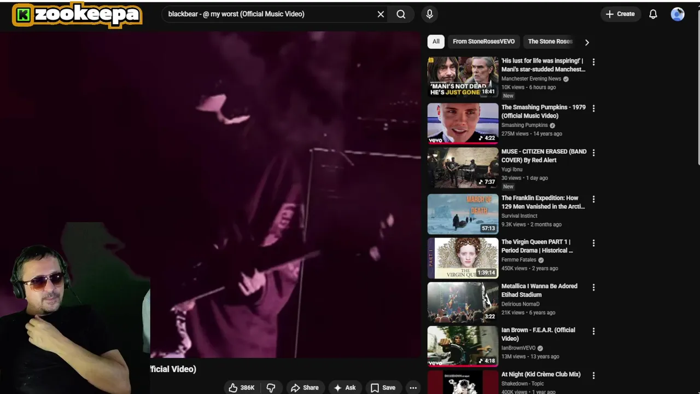Image resolution: width=700 pixels, height=394 pixels.
Task: Go to Survival Instinct channel
Action: tap(520, 216)
